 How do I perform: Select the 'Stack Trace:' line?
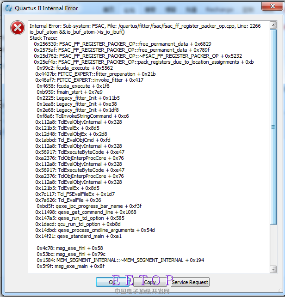pyautogui.click(x=43, y=38)
